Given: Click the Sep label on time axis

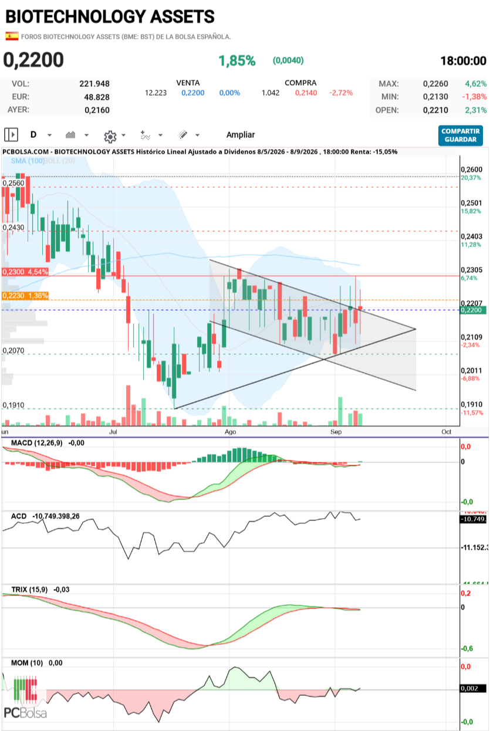Looking at the screenshot, I should (x=336, y=432).
